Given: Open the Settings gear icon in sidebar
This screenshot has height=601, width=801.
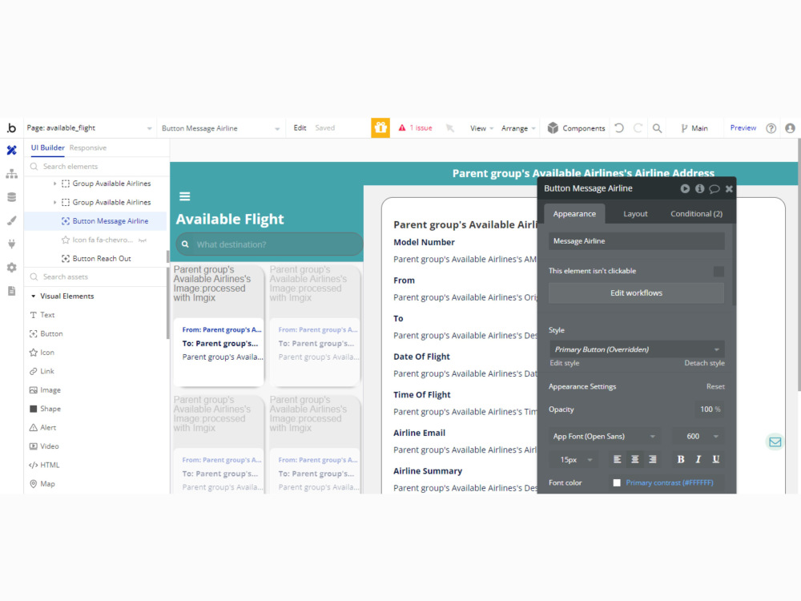Looking at the screenshot, I should pyautogui.click(x=11, y=268).
